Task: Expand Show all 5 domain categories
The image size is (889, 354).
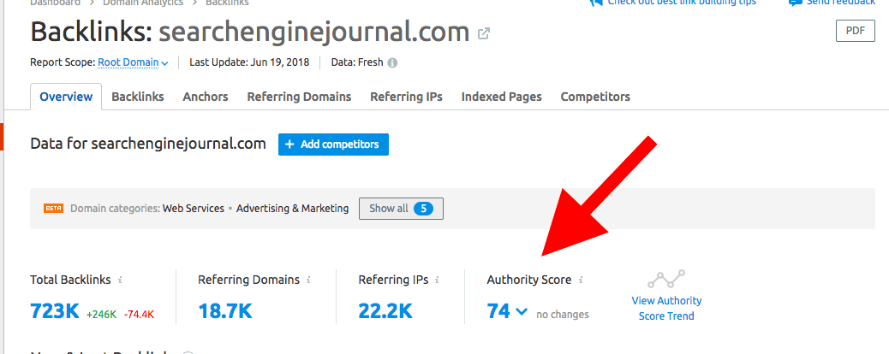Action: tap(401, 209)
